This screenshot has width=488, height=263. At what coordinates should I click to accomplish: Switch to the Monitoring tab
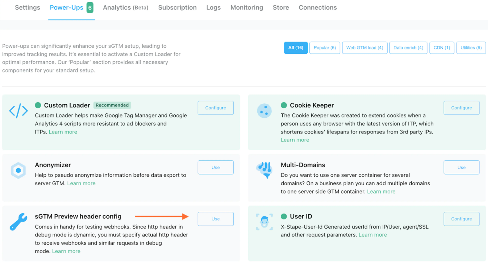[x=247, y=8]
